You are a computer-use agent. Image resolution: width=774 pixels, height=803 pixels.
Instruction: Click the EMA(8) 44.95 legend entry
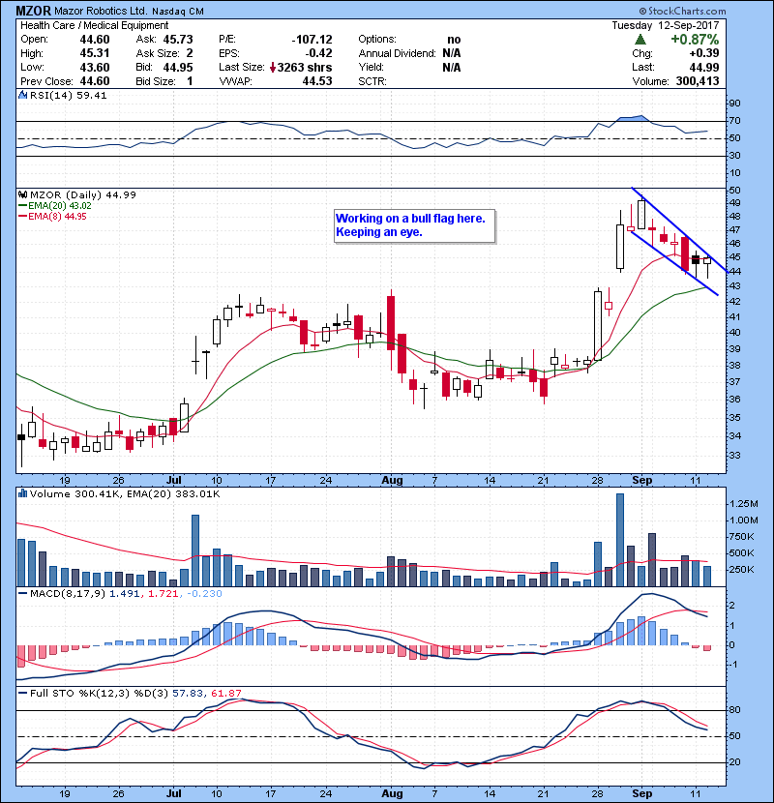click(53, 217)
